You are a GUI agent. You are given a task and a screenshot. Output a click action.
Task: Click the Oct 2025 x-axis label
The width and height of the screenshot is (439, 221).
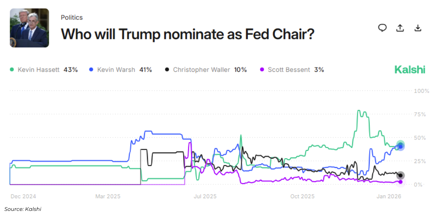302,196
